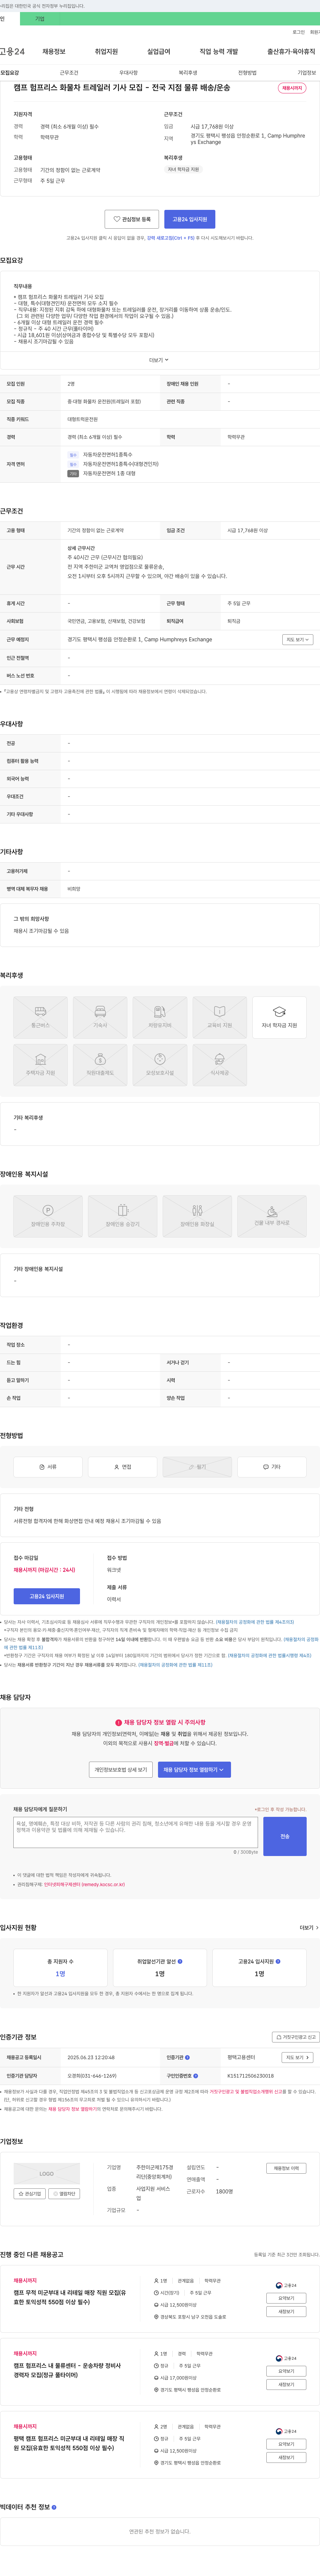Click 세정보기 for 평택 리테일 매장 listing
This screenshot has height=2576, width=320.
(x=286, y=2457)
